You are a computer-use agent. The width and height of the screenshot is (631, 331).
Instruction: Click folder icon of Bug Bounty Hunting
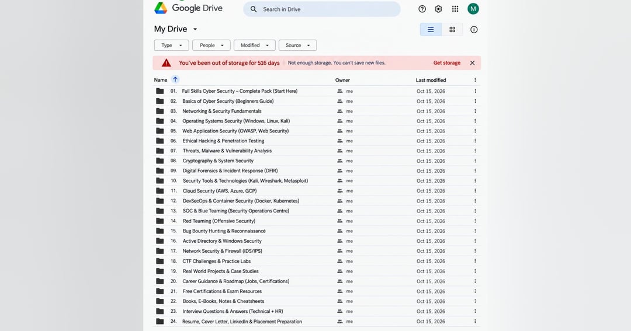point(160,231)
